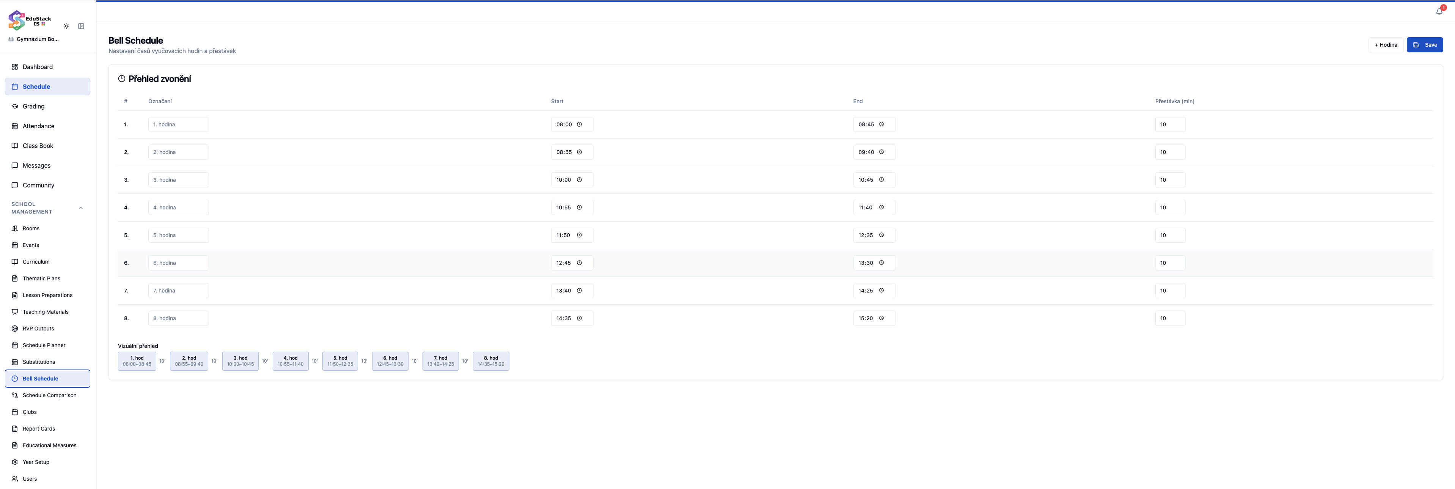Edit the '6. hodina' label field

(179, 263)
